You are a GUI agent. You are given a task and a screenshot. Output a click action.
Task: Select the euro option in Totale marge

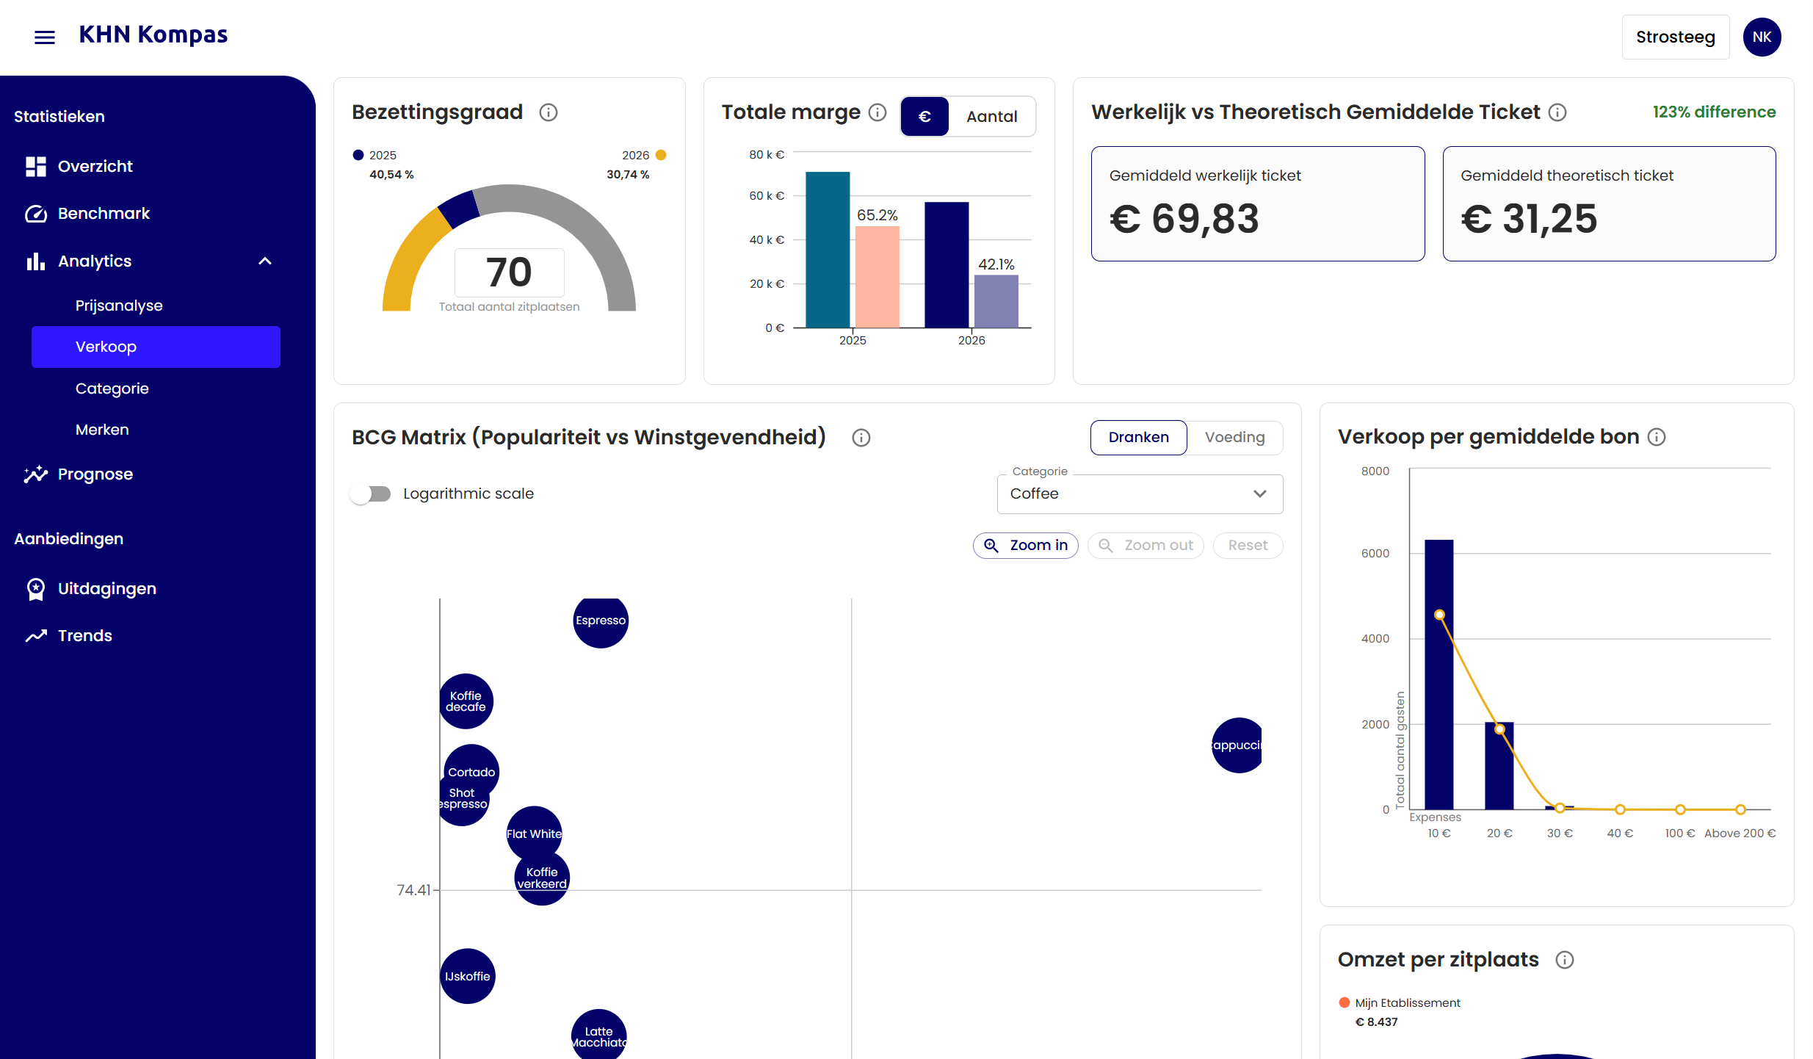(924, 116)
